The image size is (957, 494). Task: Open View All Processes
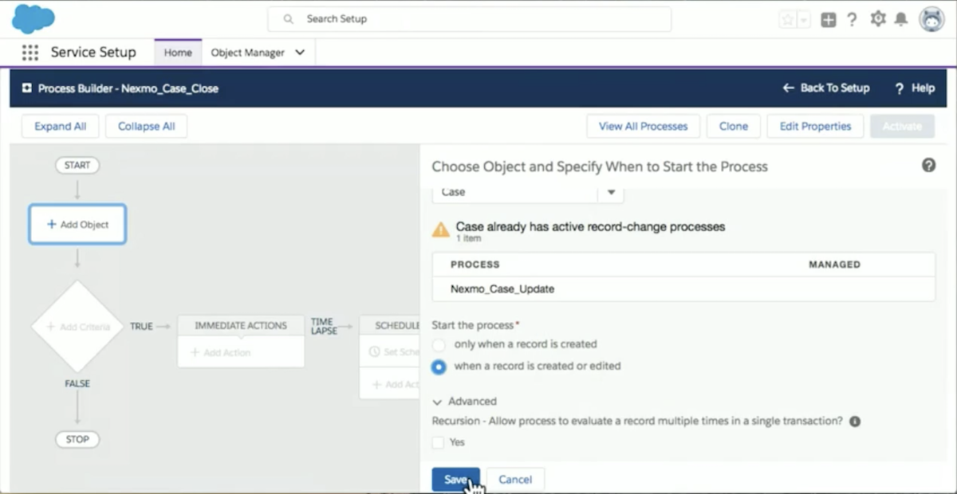(x=643, y=126)
